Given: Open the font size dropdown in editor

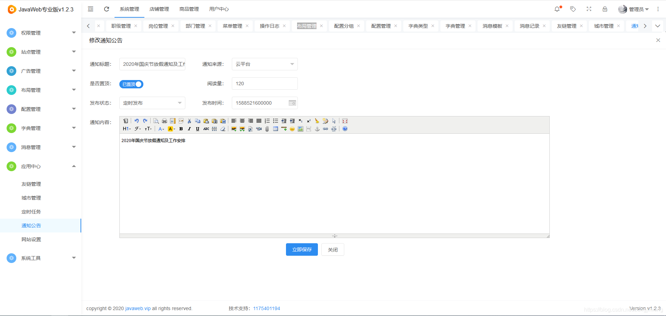Looking at the screenshot, I should click(148, 129).
